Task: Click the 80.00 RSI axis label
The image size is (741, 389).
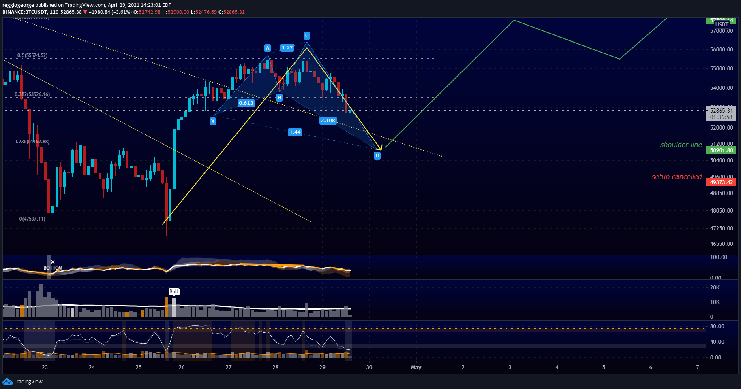Action: point(717,326)
